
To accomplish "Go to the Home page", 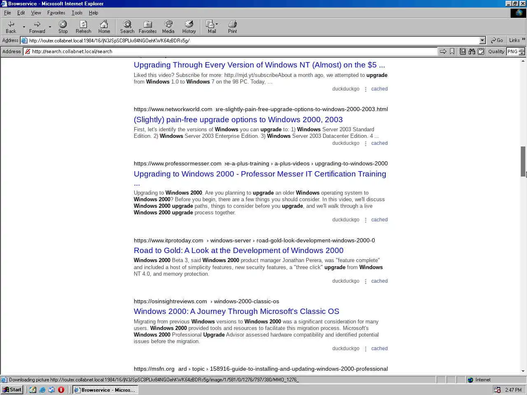I will tap(104, 27).
